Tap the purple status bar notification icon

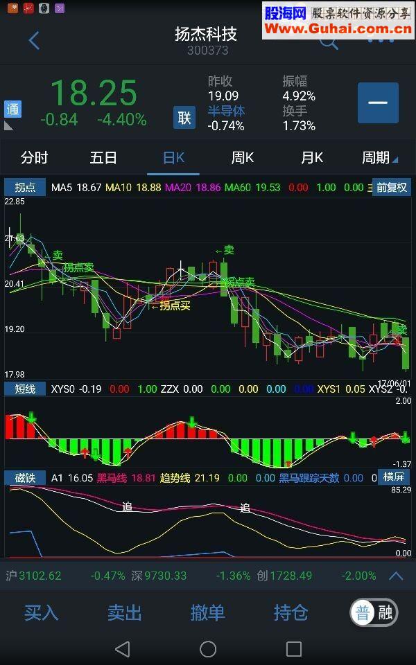[x=60, y=8]
